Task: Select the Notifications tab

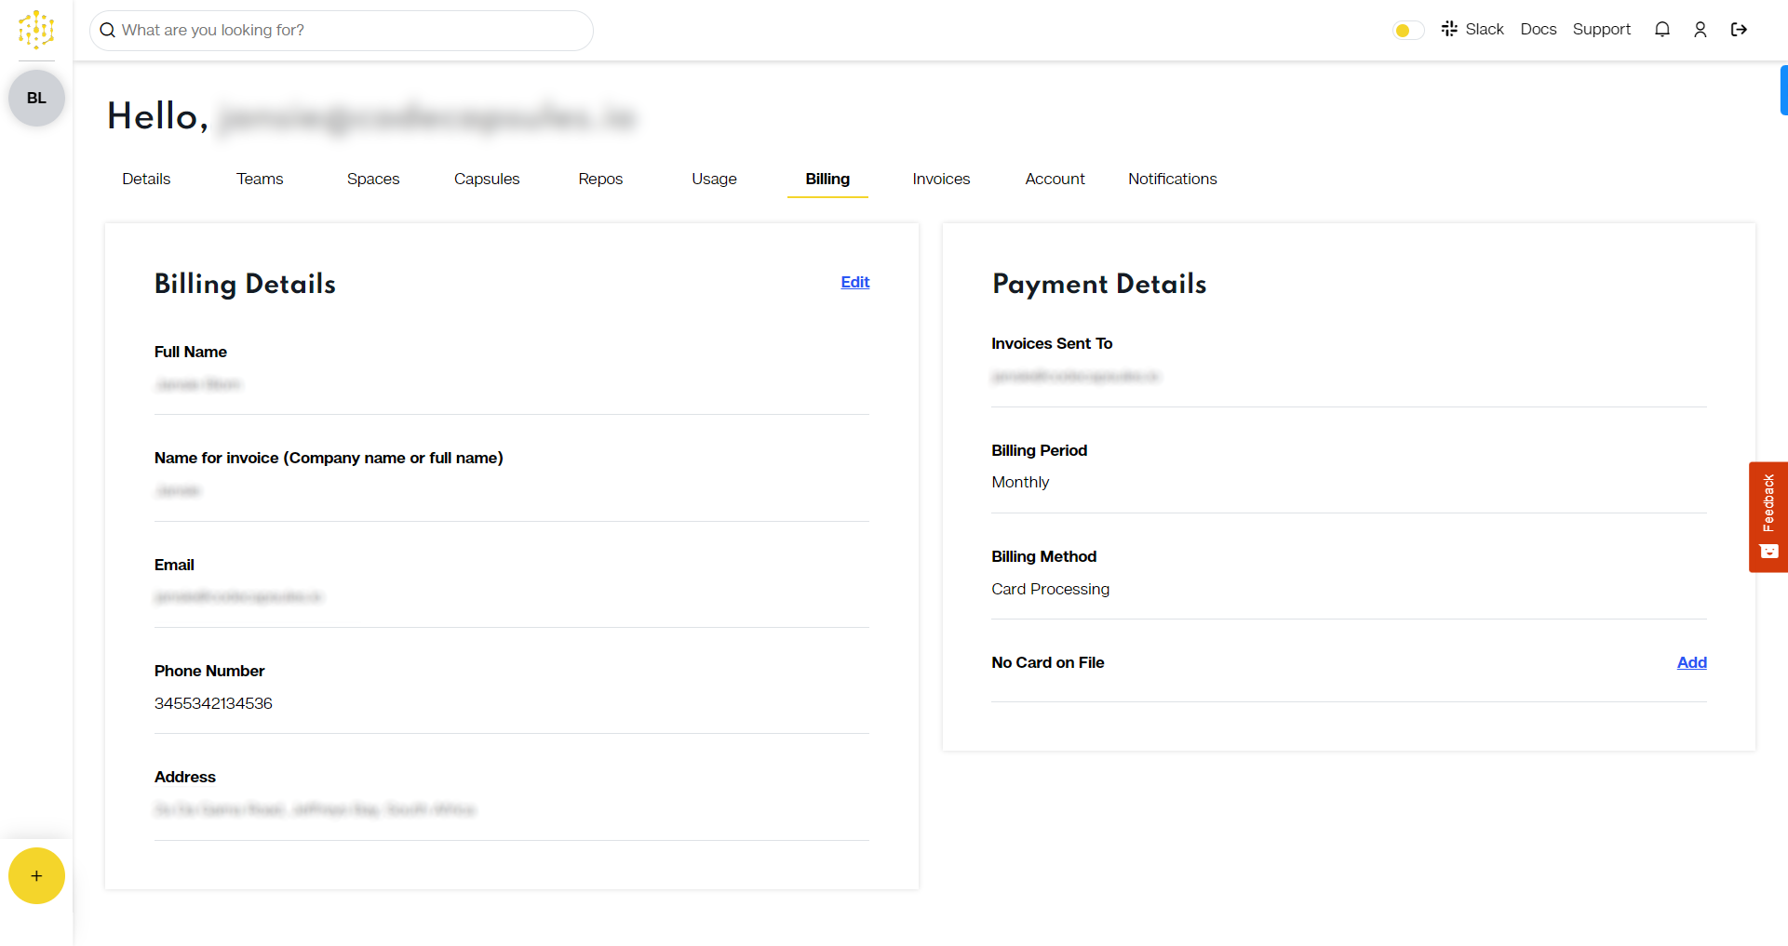Action: click(1172, 179)
